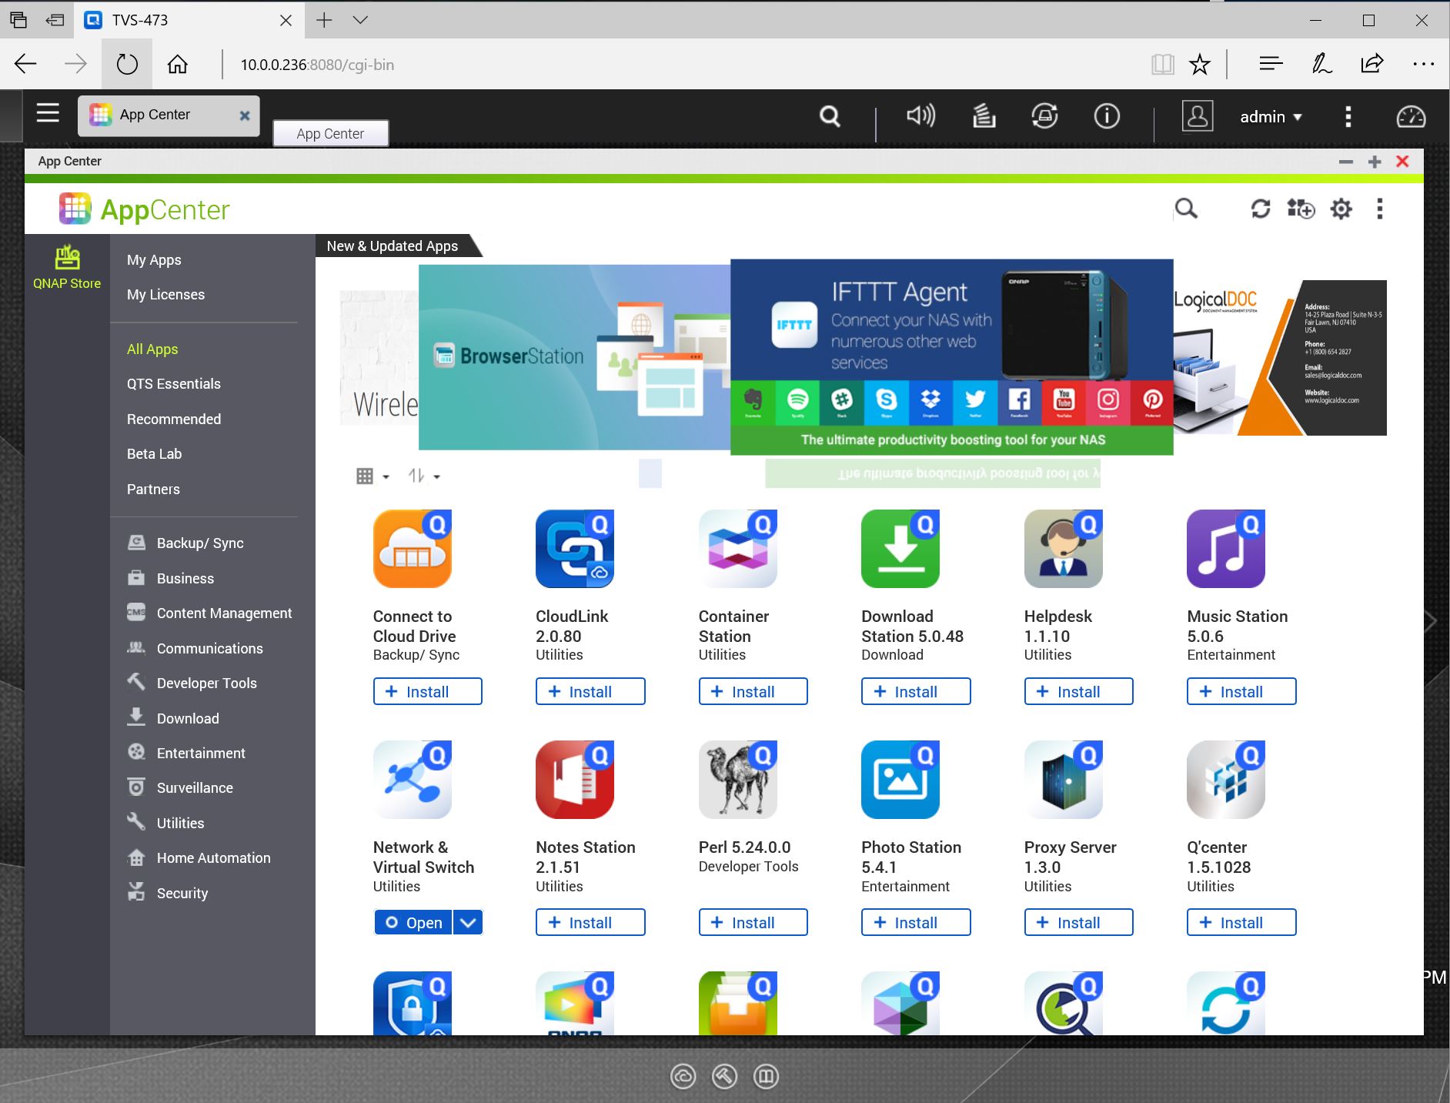The height and width of the screenshot is (1103, 1450).
Task: Open the admin user dropdown
Action: point(1271,117)
